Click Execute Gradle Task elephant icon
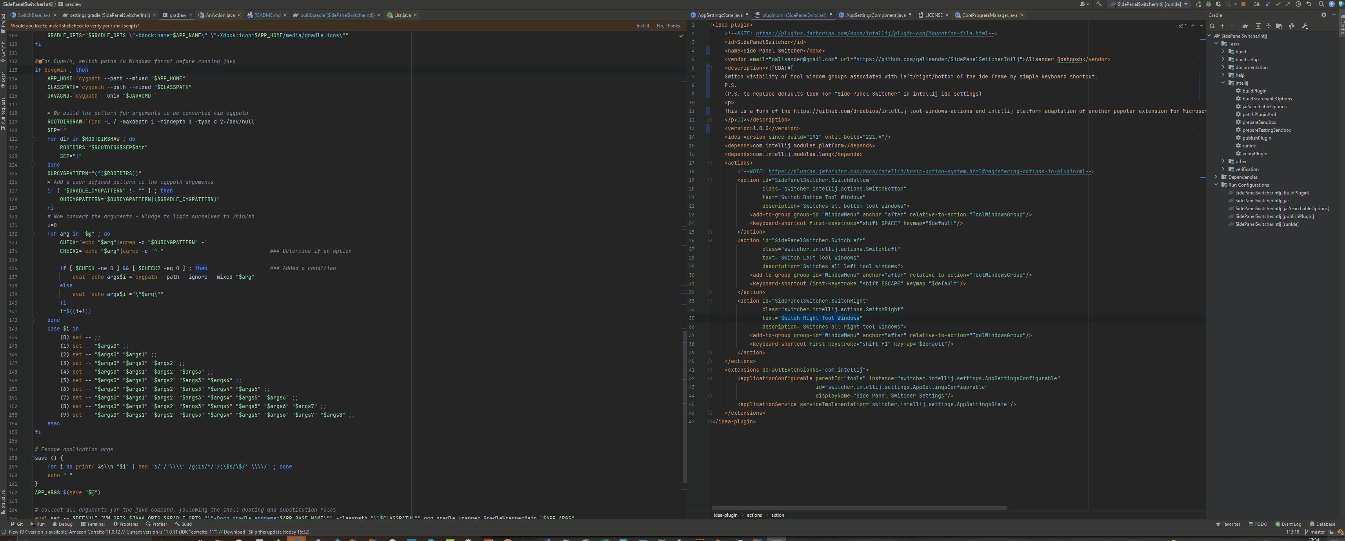This screenshot has width=1345, height=541. (x=1245, y=25)
